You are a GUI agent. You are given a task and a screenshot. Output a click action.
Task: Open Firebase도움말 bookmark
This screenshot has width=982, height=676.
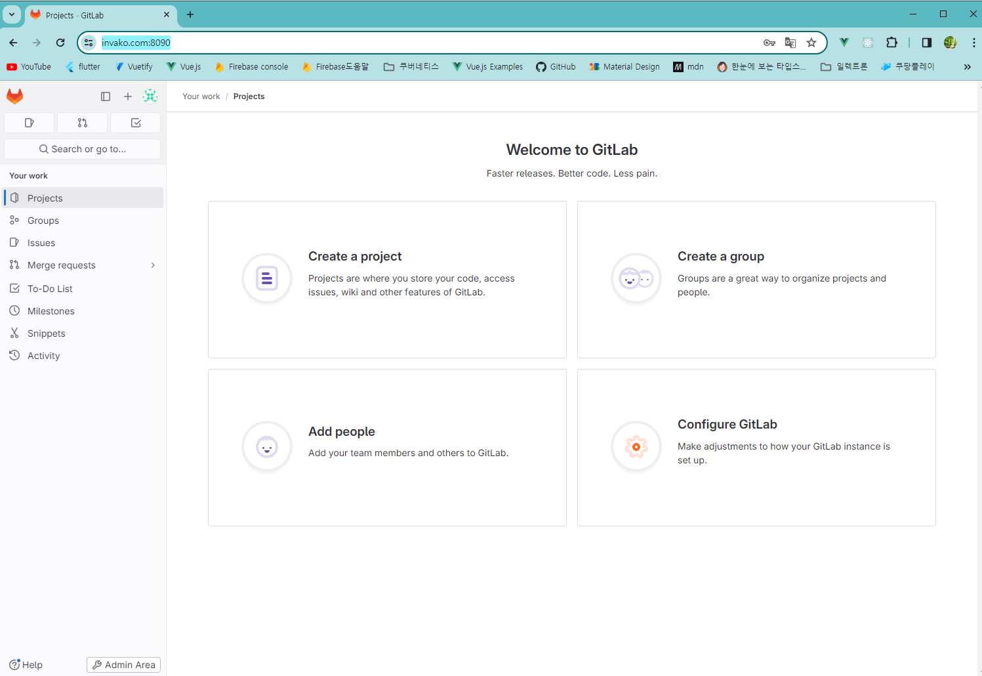point(335,67)
